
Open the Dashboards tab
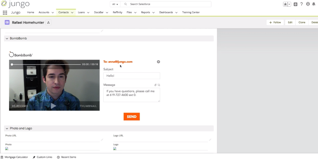coord(166,12)
